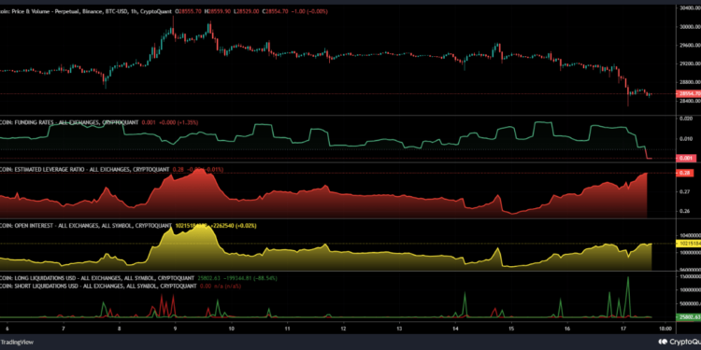Click the Funding Rates indicator title

pos(69,122)
